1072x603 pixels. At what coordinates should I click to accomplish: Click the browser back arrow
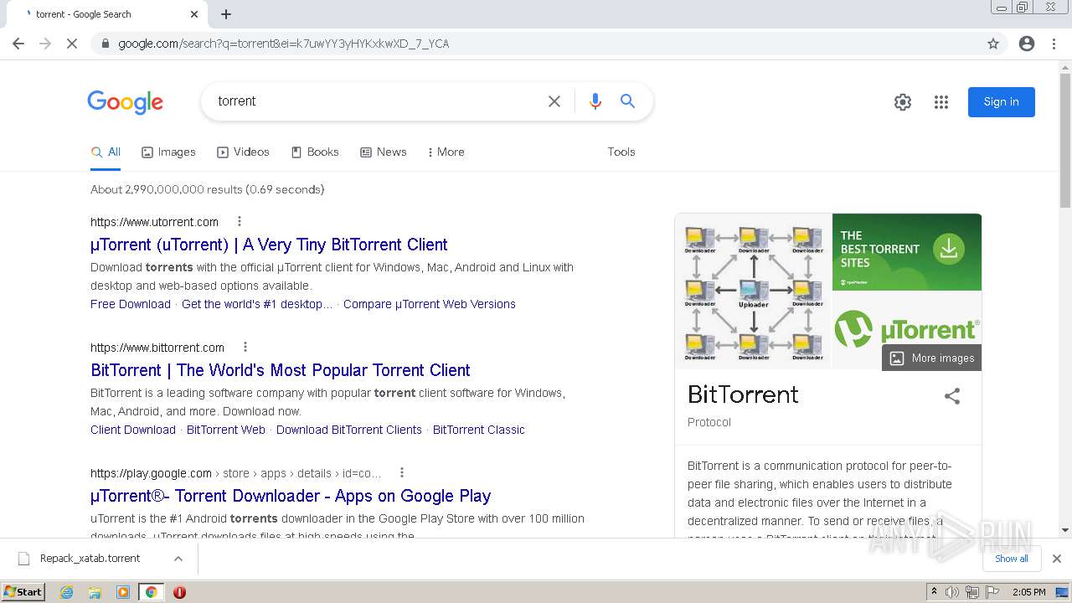(x=18, y=44)
